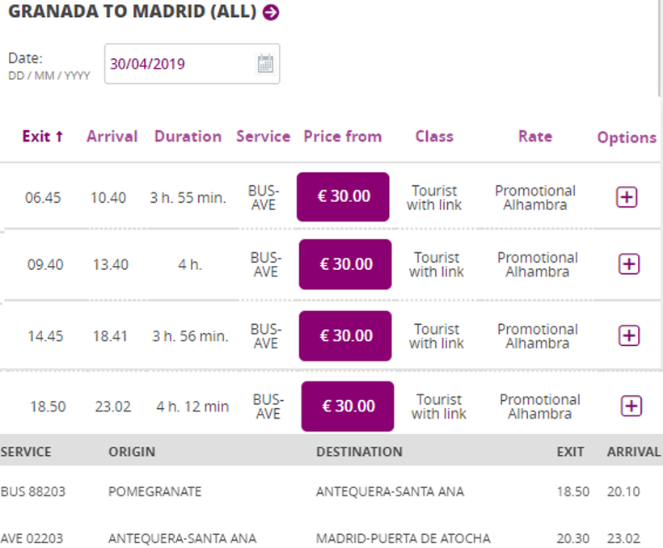
Task: Click the arrow icon beside Granada to Madrid
Action: pos(271,12)
